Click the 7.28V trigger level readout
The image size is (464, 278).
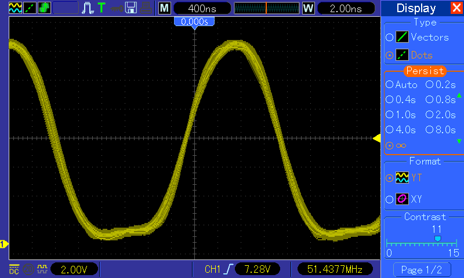[258, 269]
